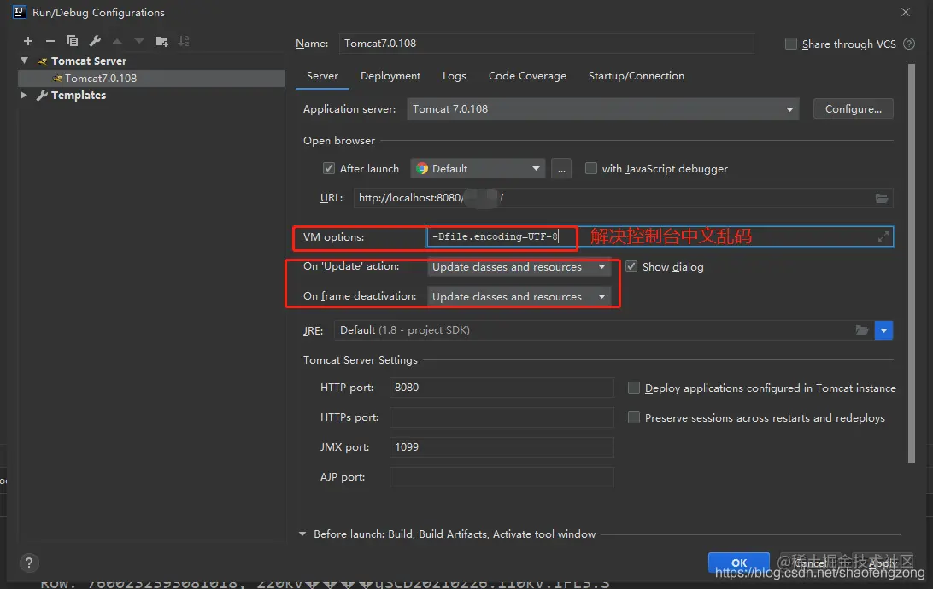This screenshot has height=589, width=933.
Task: Click the vertical scrollbar on right
Action: [x=911, y=263]
